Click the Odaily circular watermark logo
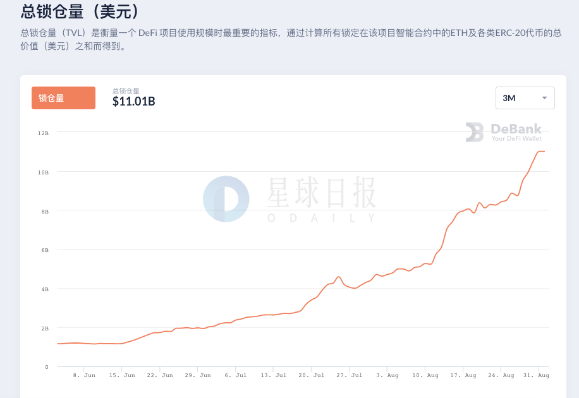Image resolution: width=579 pixels, height=398 pixels. [226, 199]
